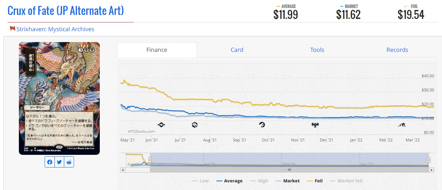Click the set release icon near June '21
Viewport: 442px width, 190px height.
[x=161, y=125]
